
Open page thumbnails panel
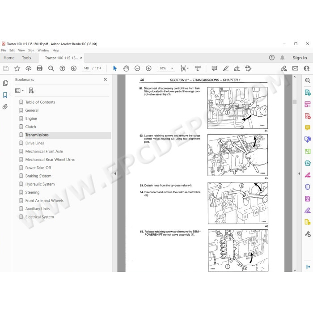[5, 83]
